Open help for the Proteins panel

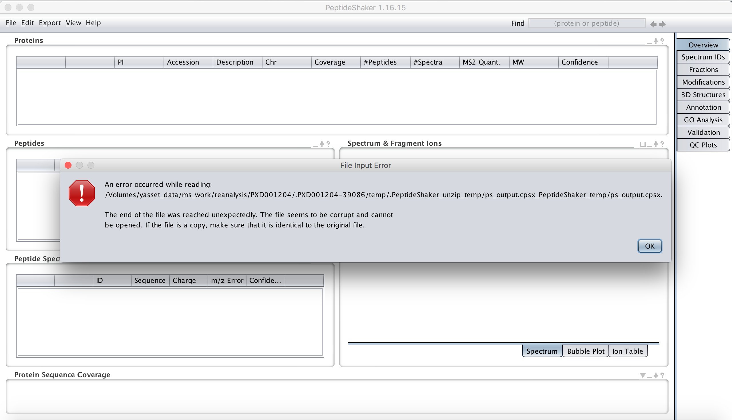(662, 41)
